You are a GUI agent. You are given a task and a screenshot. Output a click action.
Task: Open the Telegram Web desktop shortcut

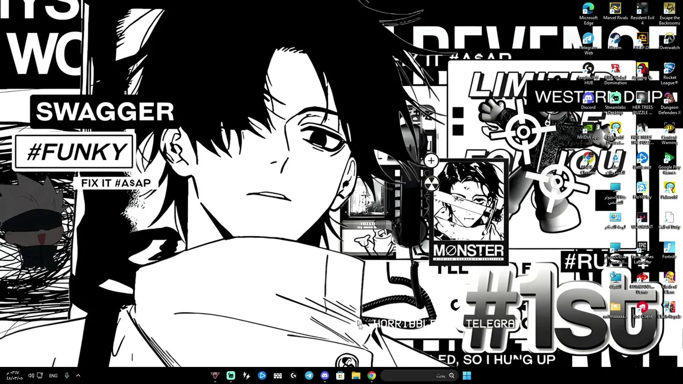tap(589, 44)
